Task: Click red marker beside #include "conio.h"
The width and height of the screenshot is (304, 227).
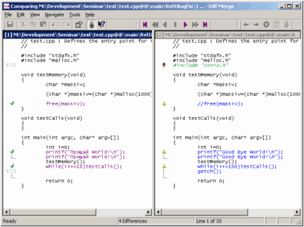Action: tap(164, 65)
